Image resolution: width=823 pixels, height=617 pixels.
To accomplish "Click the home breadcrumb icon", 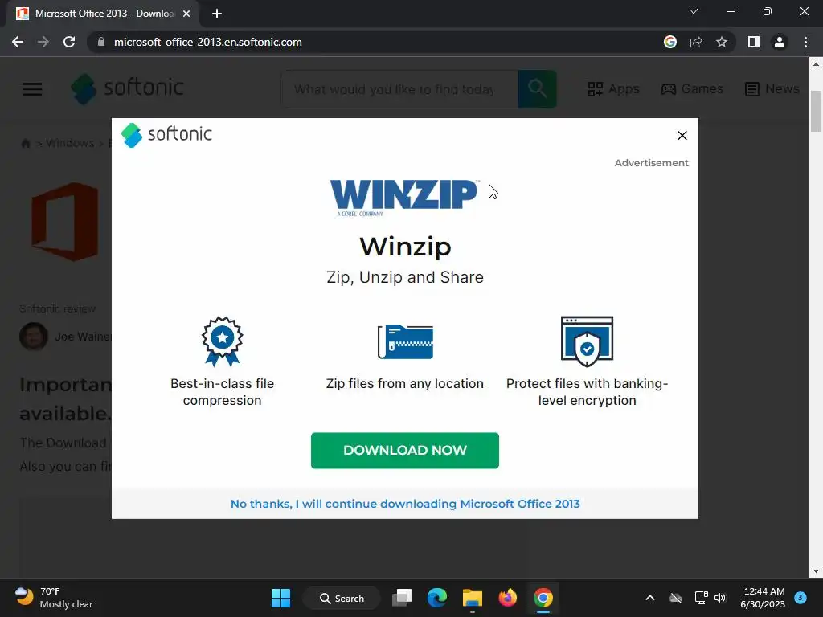I will pos(25,143).
